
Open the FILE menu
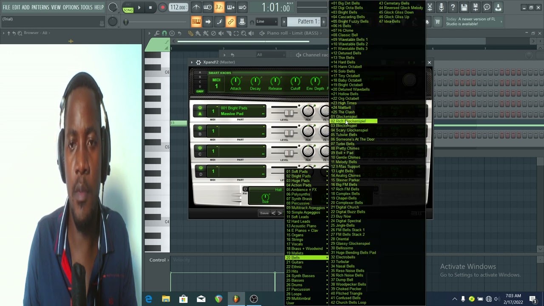tap(6, 7)
